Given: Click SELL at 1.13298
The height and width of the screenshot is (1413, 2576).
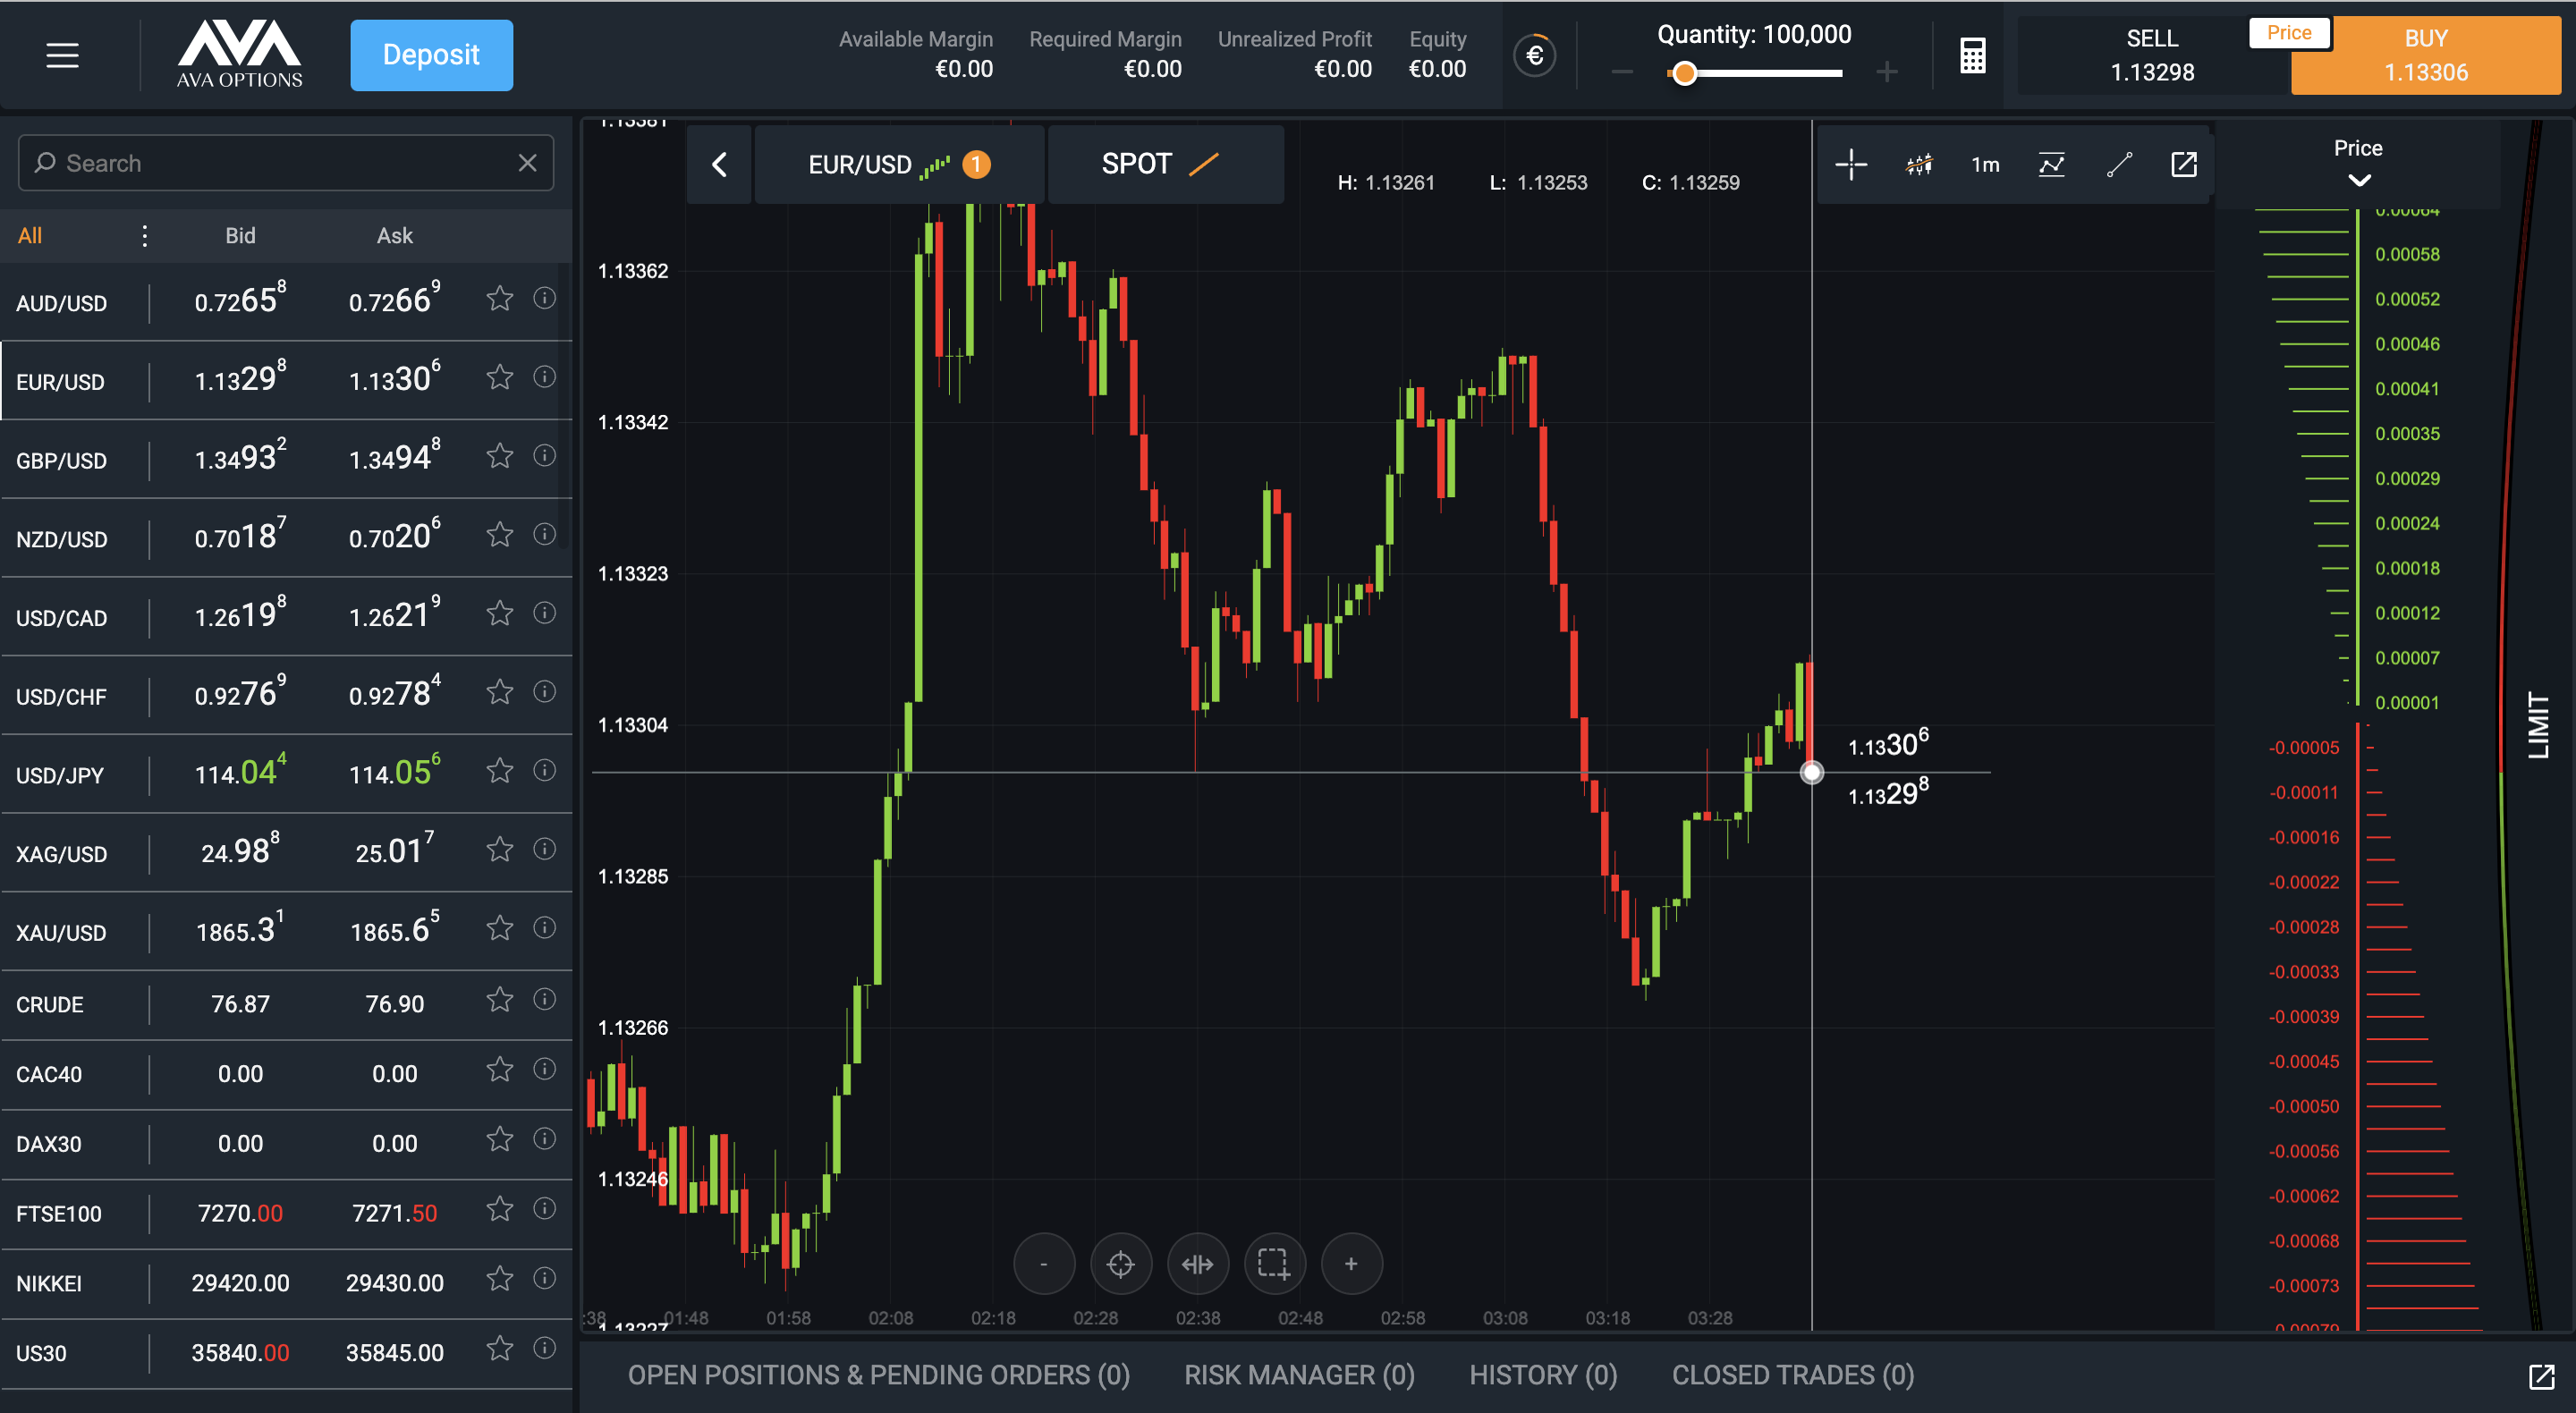Looking at the screenshot, I should [2152, 55].
